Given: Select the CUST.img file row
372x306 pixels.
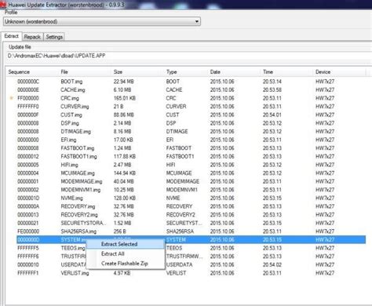Looking at the screenshot, I should click(191, 115).
